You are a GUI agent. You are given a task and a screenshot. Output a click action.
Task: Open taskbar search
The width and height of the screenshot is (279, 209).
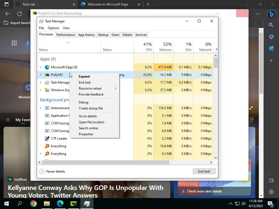[x=20, y=204]
